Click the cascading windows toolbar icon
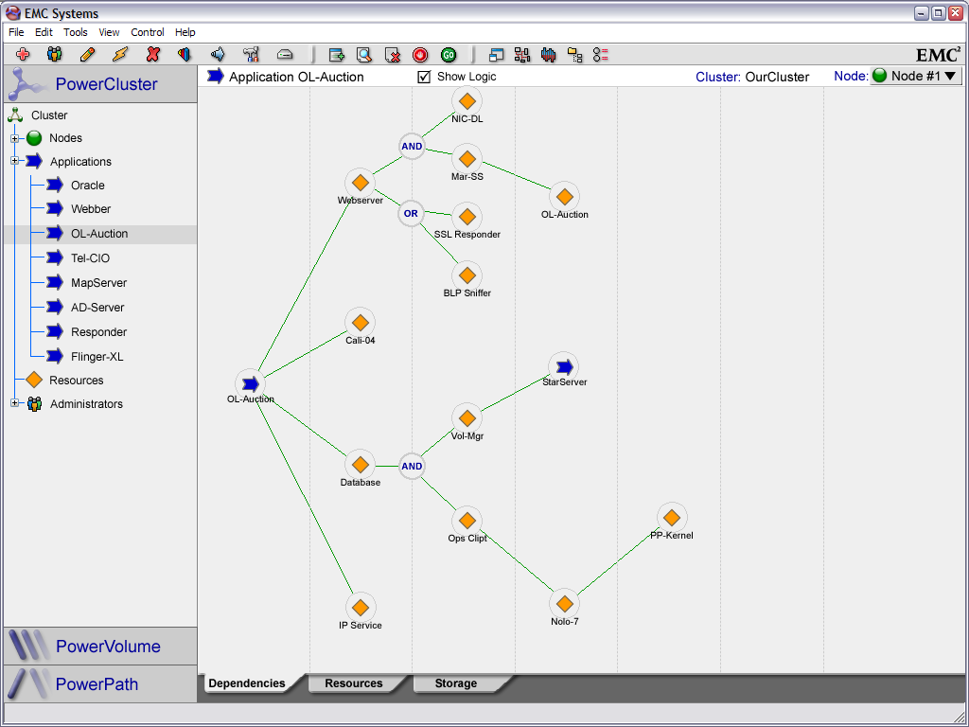 coord(496,55)
